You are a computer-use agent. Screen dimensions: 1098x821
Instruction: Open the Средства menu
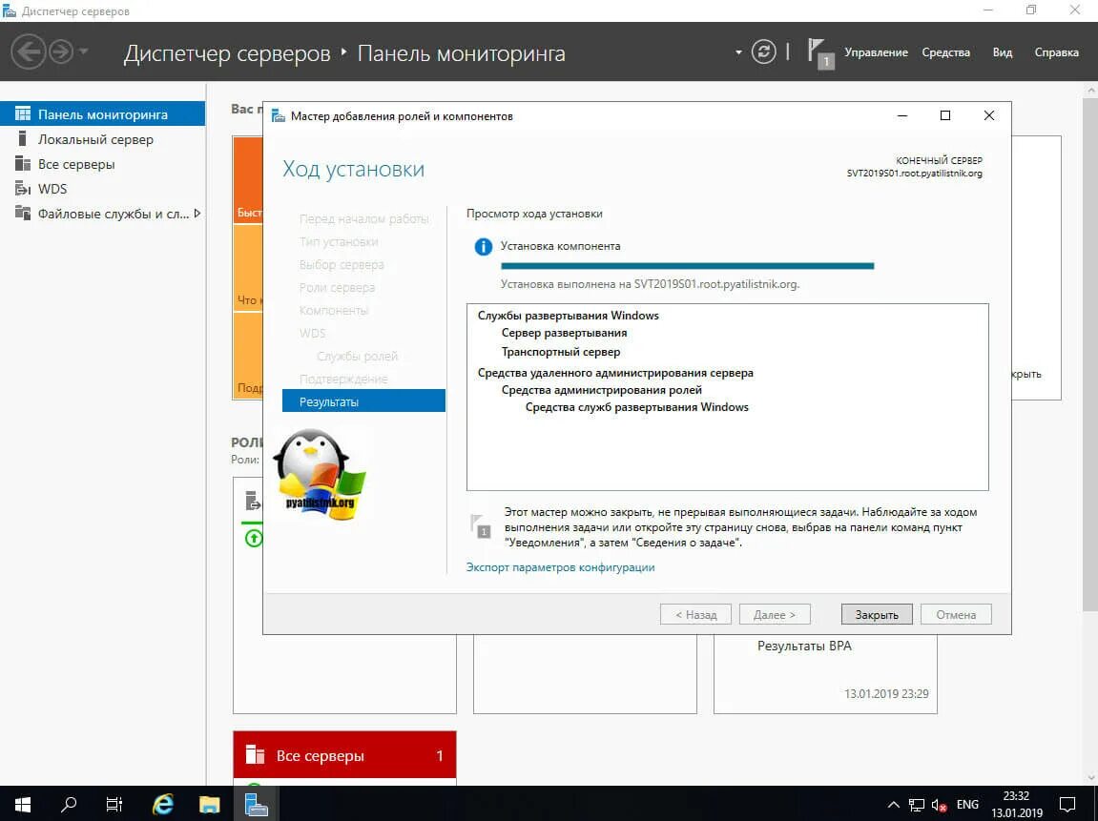(x=945, y=52)
